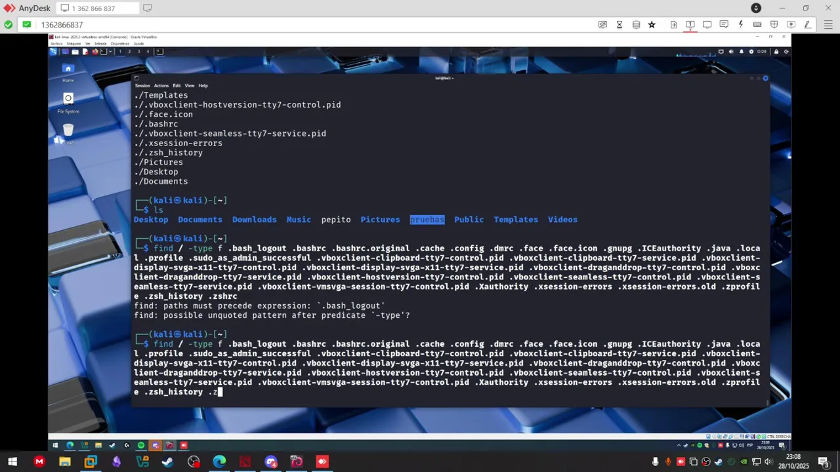Click 'find: paths must precede expression' error line
Screen dimensions: 840x472
[x=259, y=306]
